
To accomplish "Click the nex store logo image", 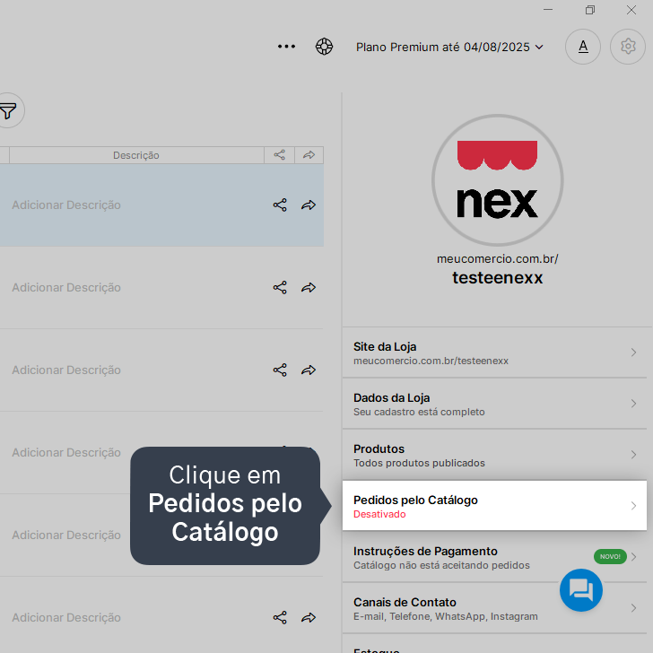I will (x=497, y=180).
